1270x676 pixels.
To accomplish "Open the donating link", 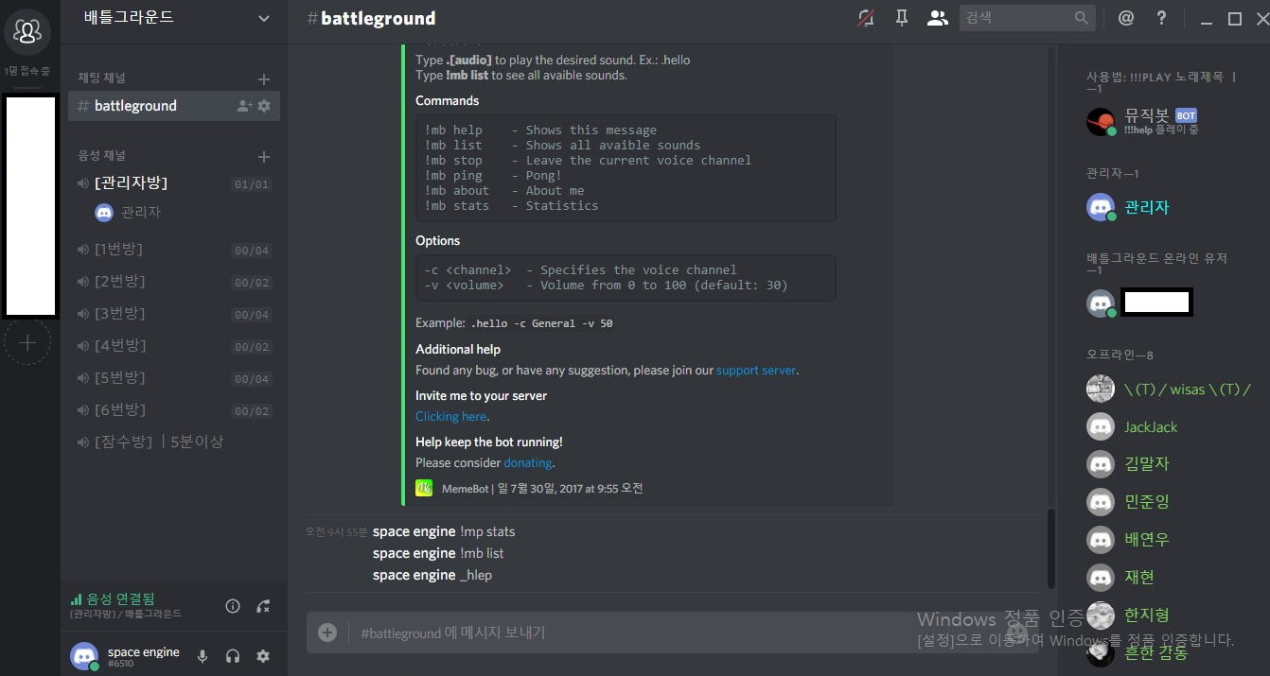I will 528,463.
